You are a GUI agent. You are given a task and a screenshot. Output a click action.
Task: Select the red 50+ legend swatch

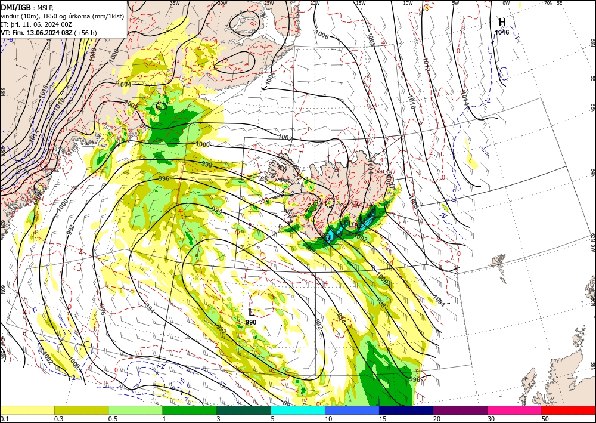[569, 410]
